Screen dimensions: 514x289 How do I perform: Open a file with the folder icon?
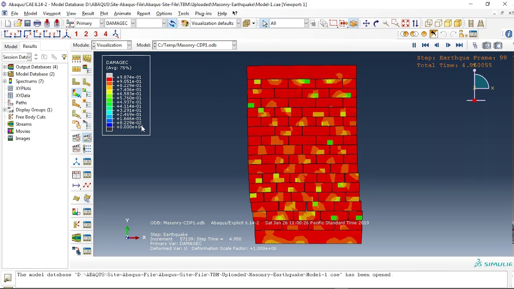(x=18, y=23)
